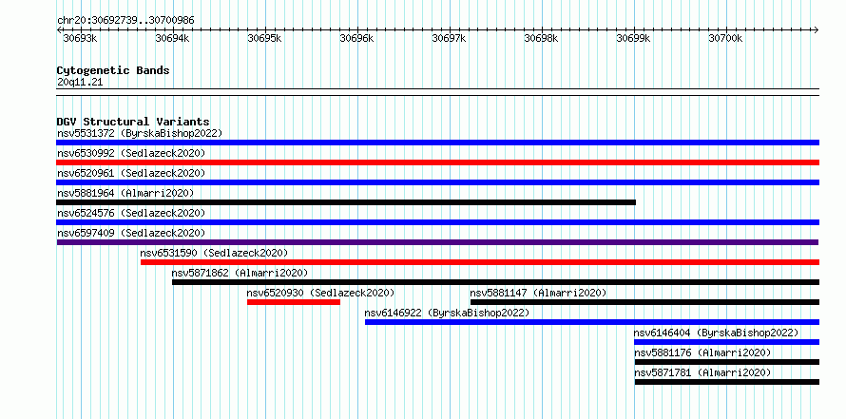Click the red bar of nsv6530992
The width and height of the screenshot is (846, 419).
tap(437, 162)
